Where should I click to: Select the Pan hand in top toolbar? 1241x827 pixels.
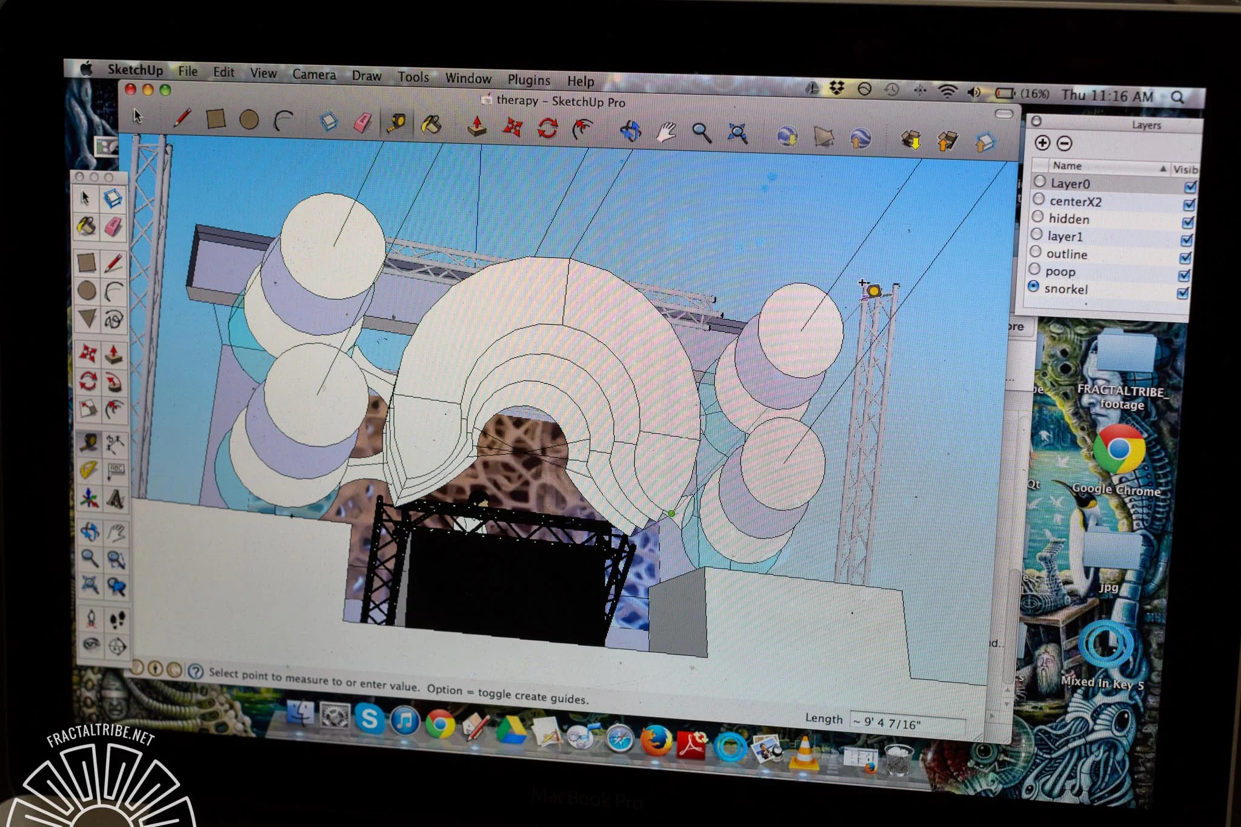click(666, 132)
